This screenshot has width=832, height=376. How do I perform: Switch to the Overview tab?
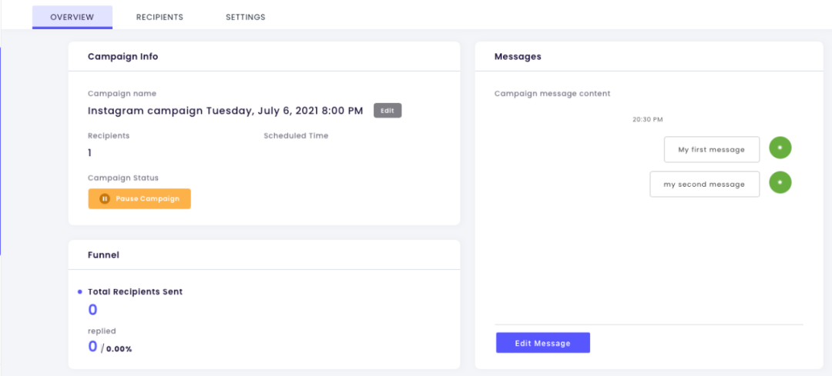pyautogui.click(x=72, y=17)
